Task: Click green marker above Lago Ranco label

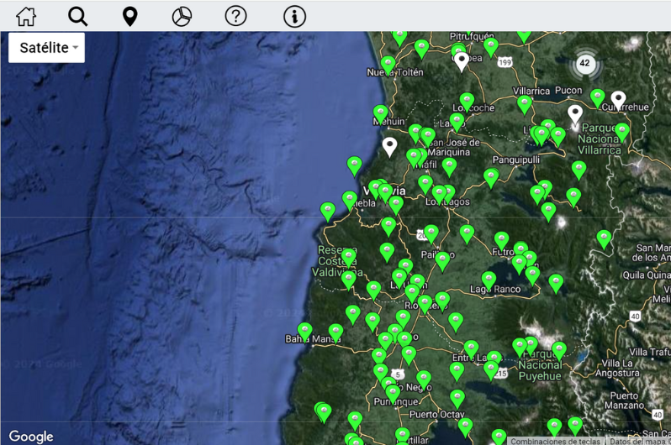Action: (489, 279)
